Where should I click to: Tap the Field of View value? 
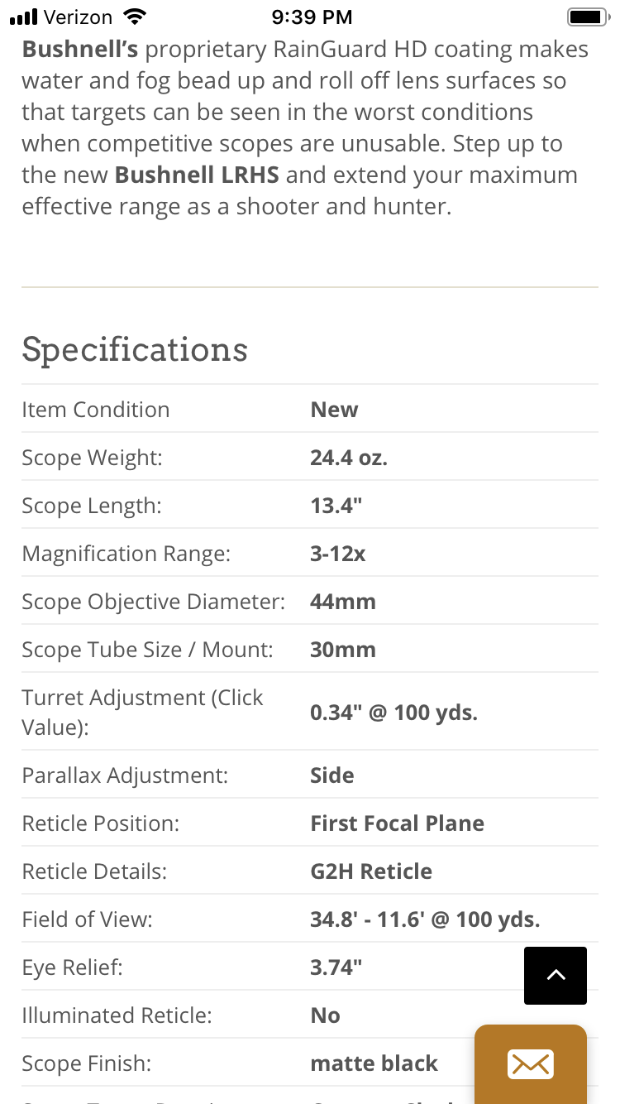pos(425,919)
